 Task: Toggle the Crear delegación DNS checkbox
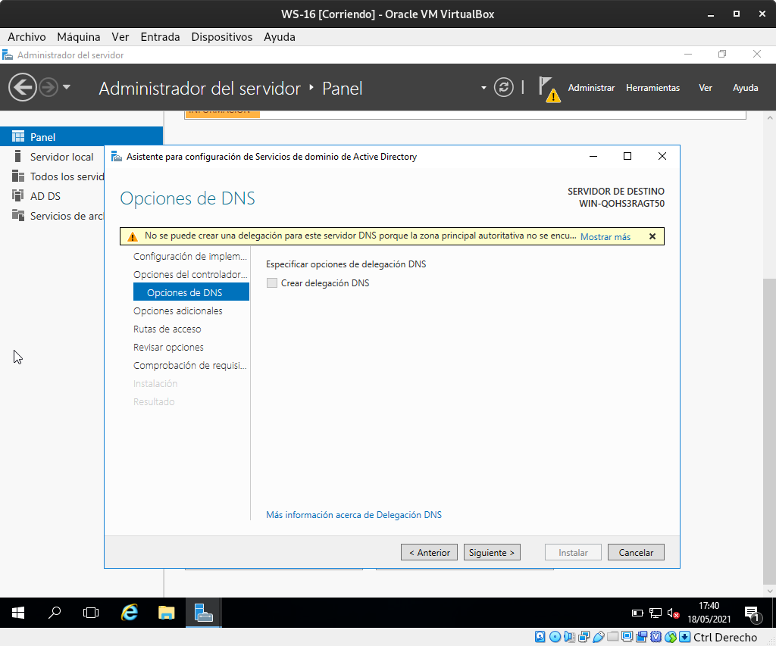[272, 283]
